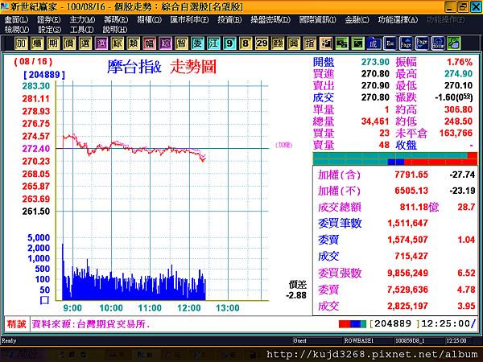Click the magenta 綜 toolbar icon
This screenshot has height=362, width=483.
[165, 43]
